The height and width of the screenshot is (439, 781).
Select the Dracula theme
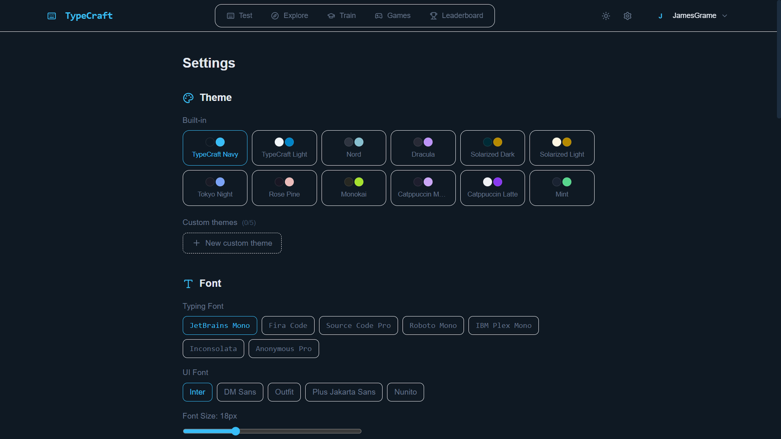tap(423, 148)
